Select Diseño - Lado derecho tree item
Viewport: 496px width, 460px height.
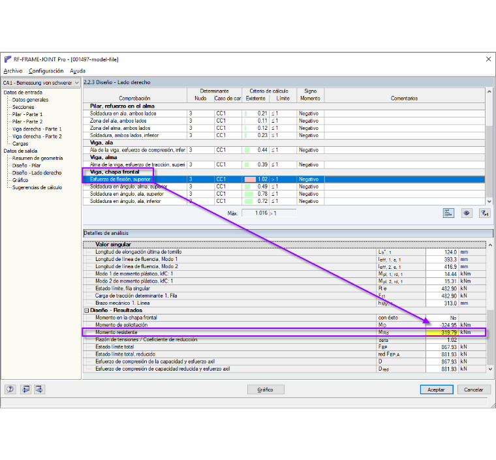(37, 173)
